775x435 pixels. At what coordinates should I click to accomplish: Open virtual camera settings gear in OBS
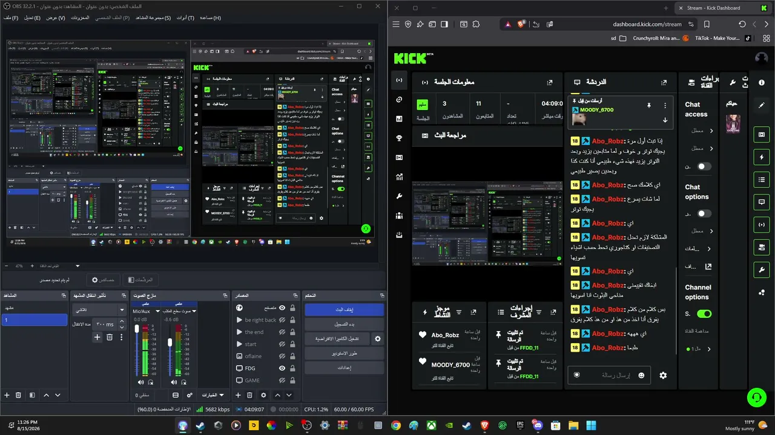tap(378, 339)
